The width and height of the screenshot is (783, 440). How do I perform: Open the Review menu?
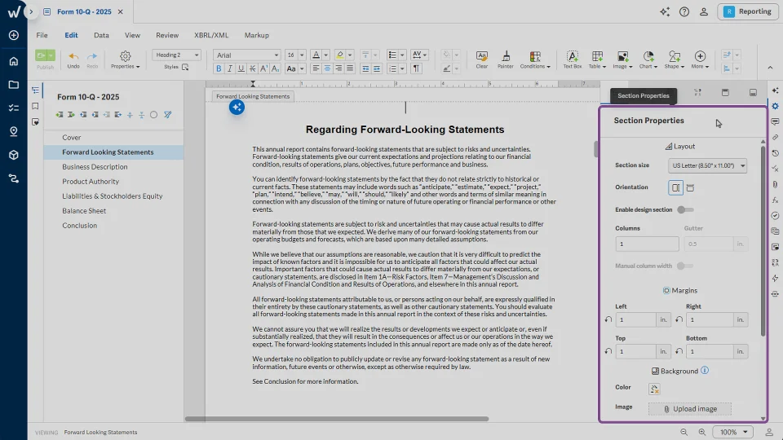tap(167, 36)
